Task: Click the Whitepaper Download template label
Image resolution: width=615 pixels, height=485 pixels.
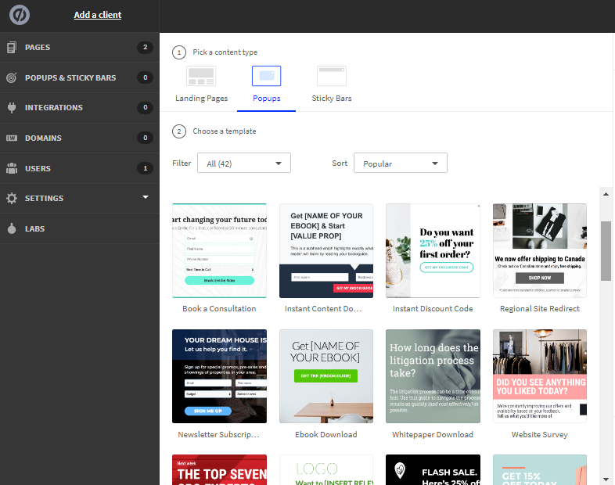Action: point(433,435)
